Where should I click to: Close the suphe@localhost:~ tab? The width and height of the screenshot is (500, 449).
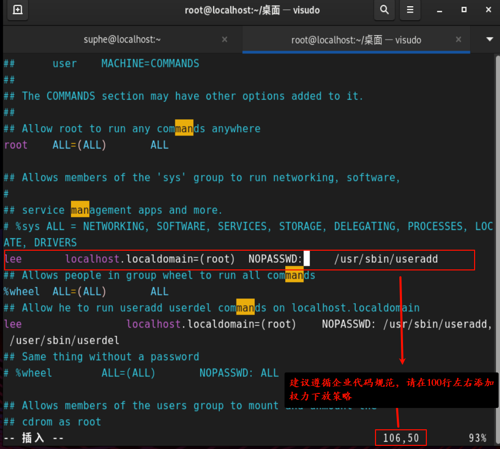(224, 39)
